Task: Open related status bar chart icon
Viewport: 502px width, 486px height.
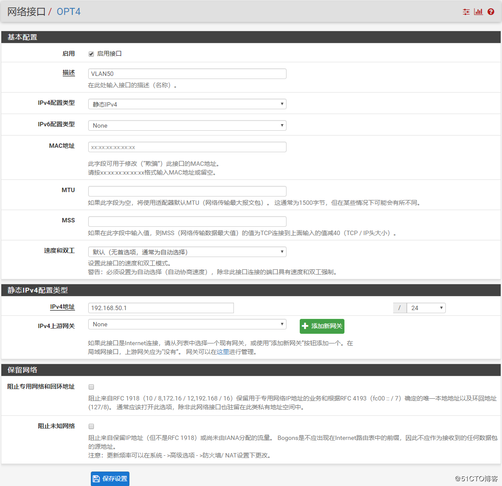Action: [x=478, y=12]
